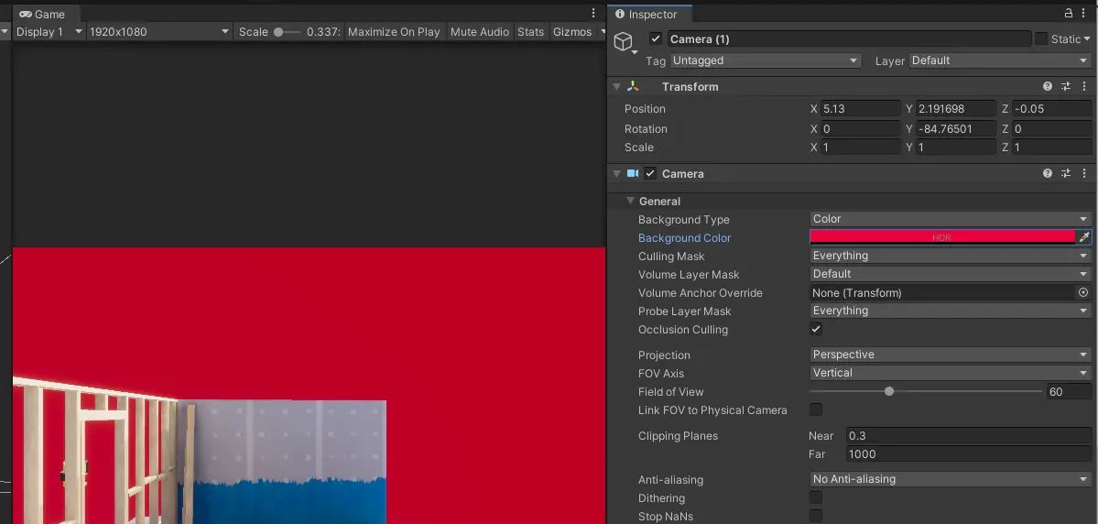
Task: Click the Volume Anchor Override None (Transform) field
Action: pyautogui.click(x=942, y=293)
